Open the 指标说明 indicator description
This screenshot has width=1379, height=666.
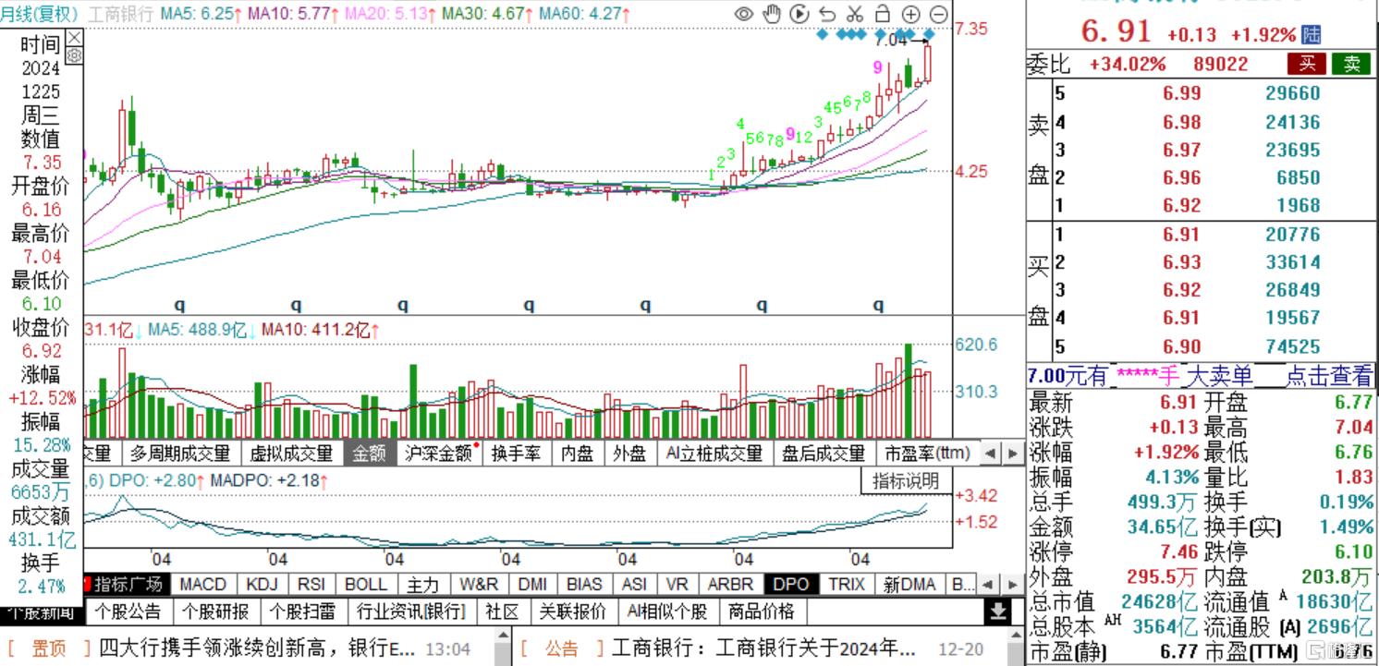pyautogui.click(x=906, y=480)
